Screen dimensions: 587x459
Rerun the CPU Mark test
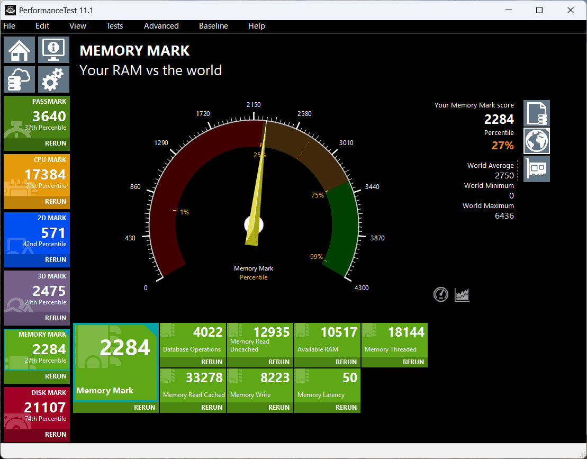click(56, 202)
